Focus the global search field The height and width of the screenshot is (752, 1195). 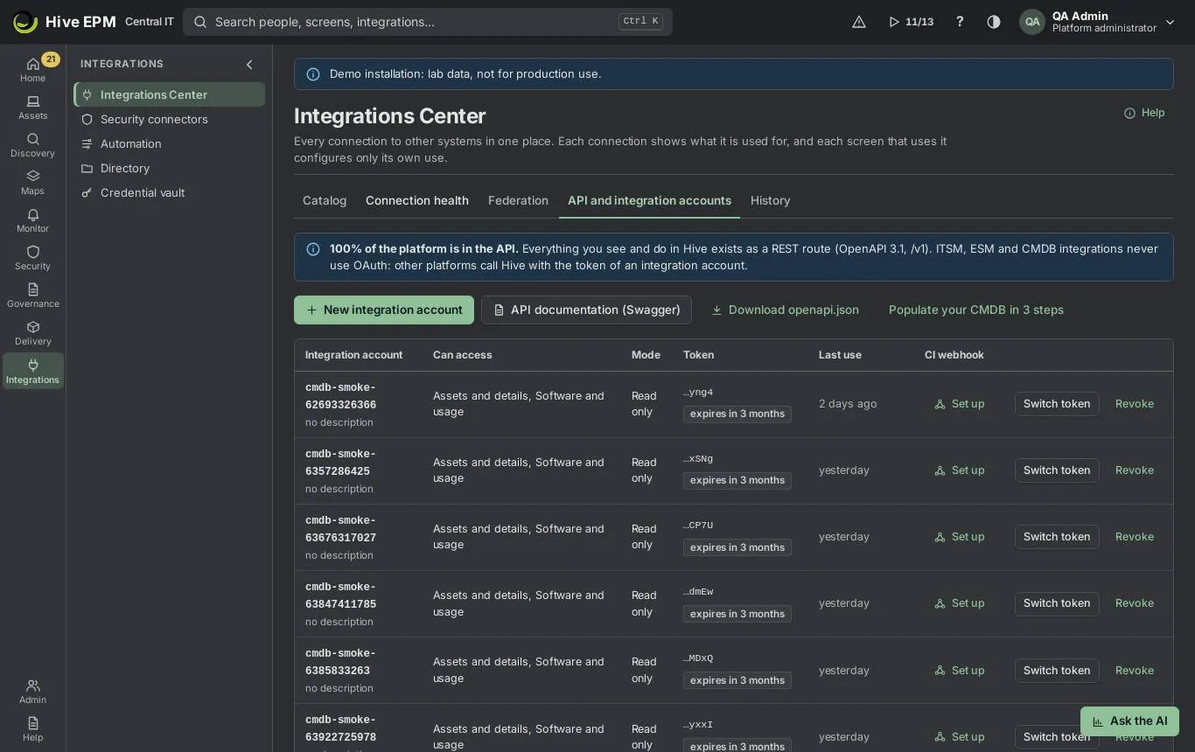428,22
